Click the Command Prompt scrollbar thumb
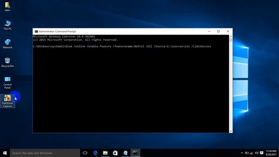Image resolution: width=279 pixels, height=157 pixels. click(x=231, y=40)
